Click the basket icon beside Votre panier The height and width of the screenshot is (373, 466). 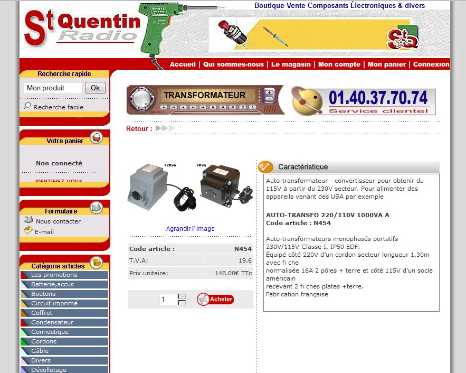click(96, 138)
